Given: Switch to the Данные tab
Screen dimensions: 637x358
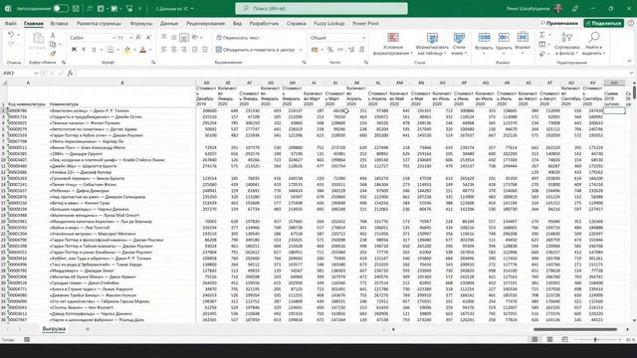Looking at the screenshot, I should [x=169, y=24].
